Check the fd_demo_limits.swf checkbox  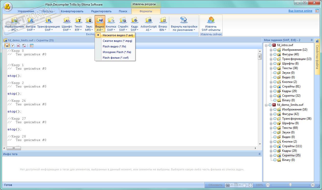(270, 105)
